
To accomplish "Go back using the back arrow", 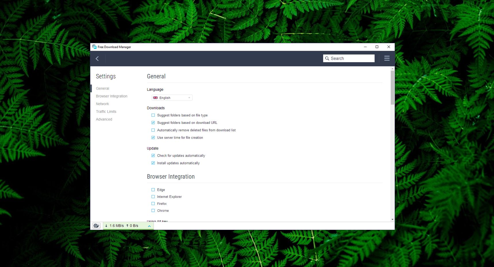I will [97, 59].
